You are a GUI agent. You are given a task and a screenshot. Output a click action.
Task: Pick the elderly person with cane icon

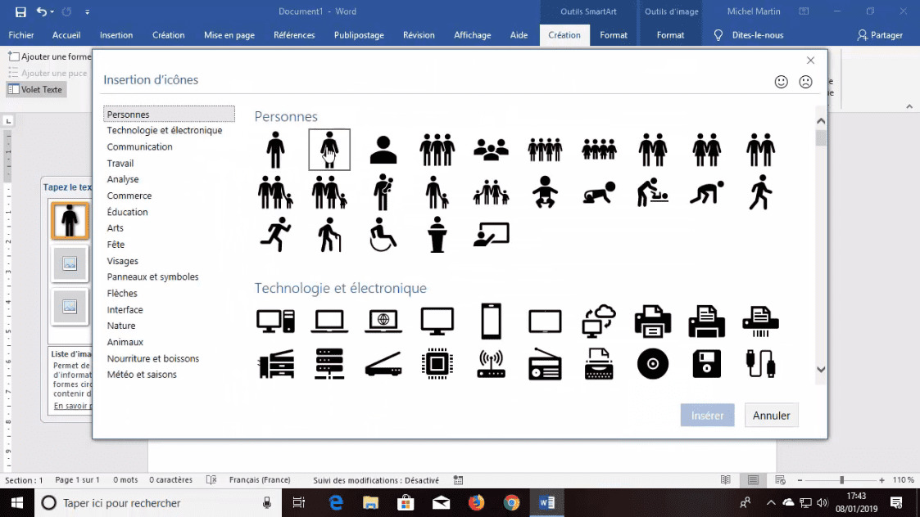329,235
